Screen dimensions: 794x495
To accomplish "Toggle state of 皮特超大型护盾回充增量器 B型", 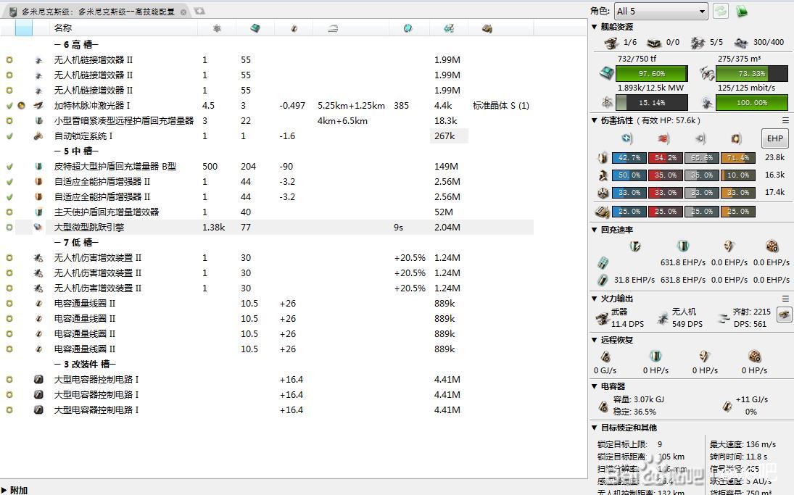I will [9, 167].
